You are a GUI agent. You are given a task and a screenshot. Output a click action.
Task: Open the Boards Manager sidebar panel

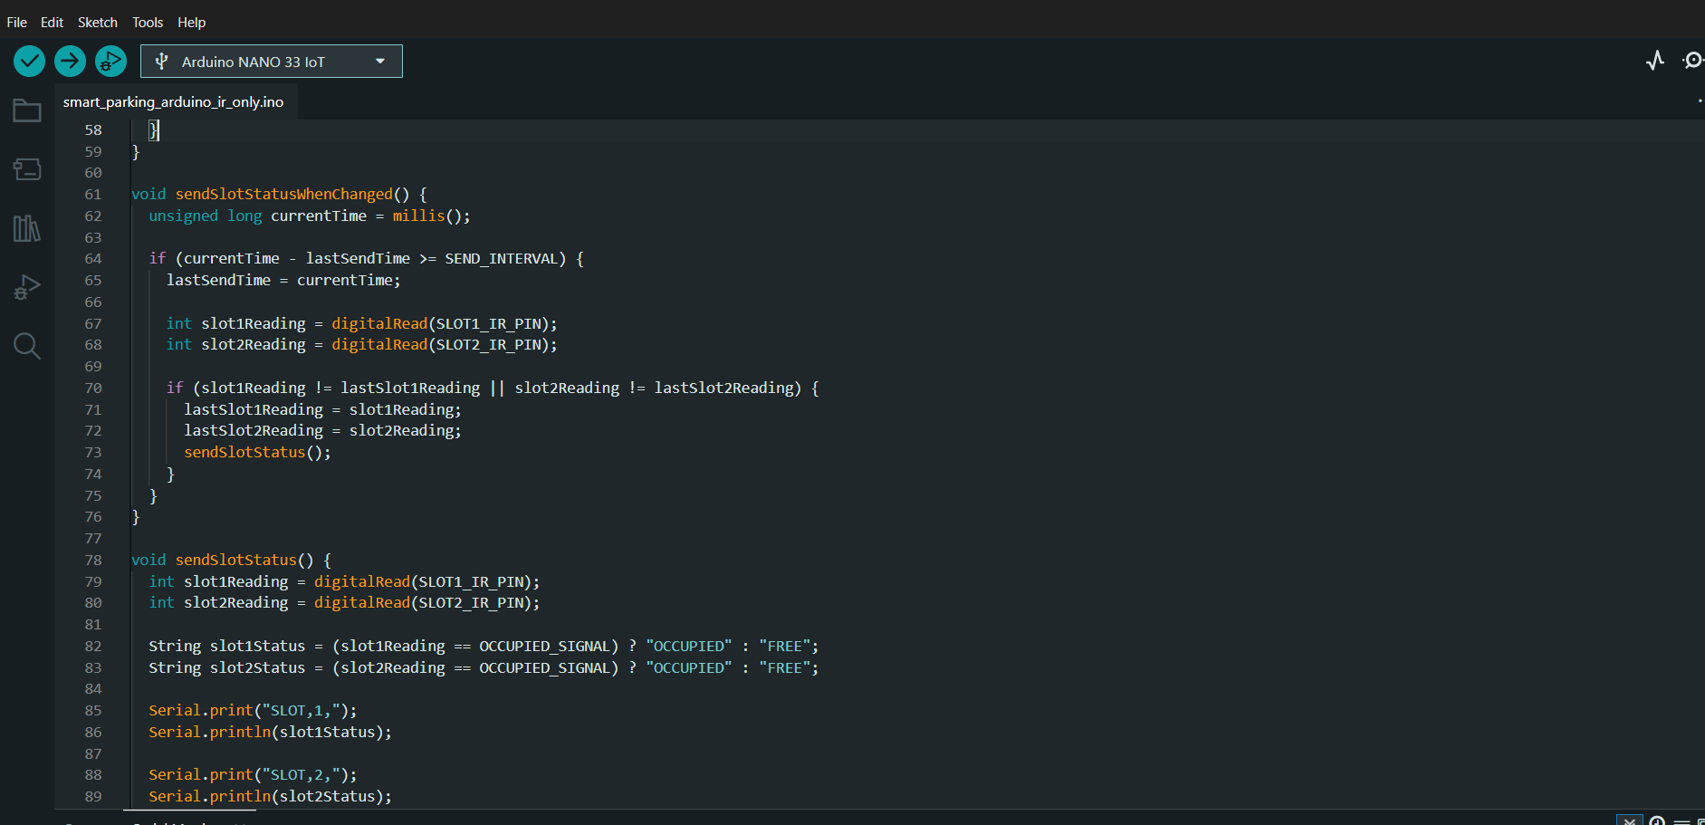tap(27, 169)
